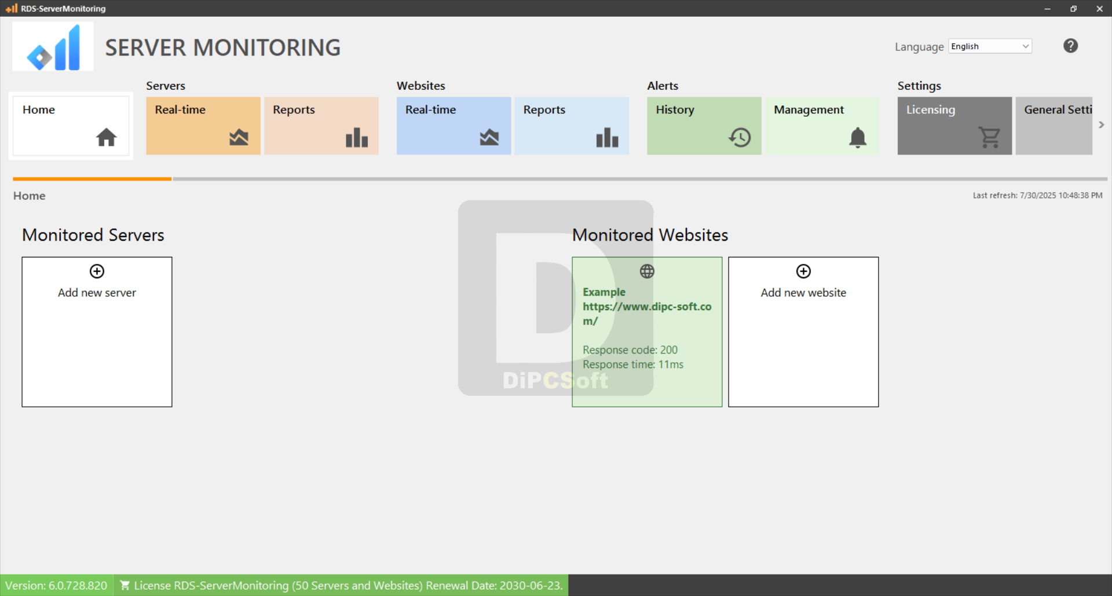Click the Alerts group label

pos(663,86)
